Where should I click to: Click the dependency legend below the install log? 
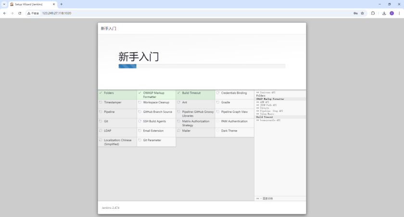click(265, 198)
